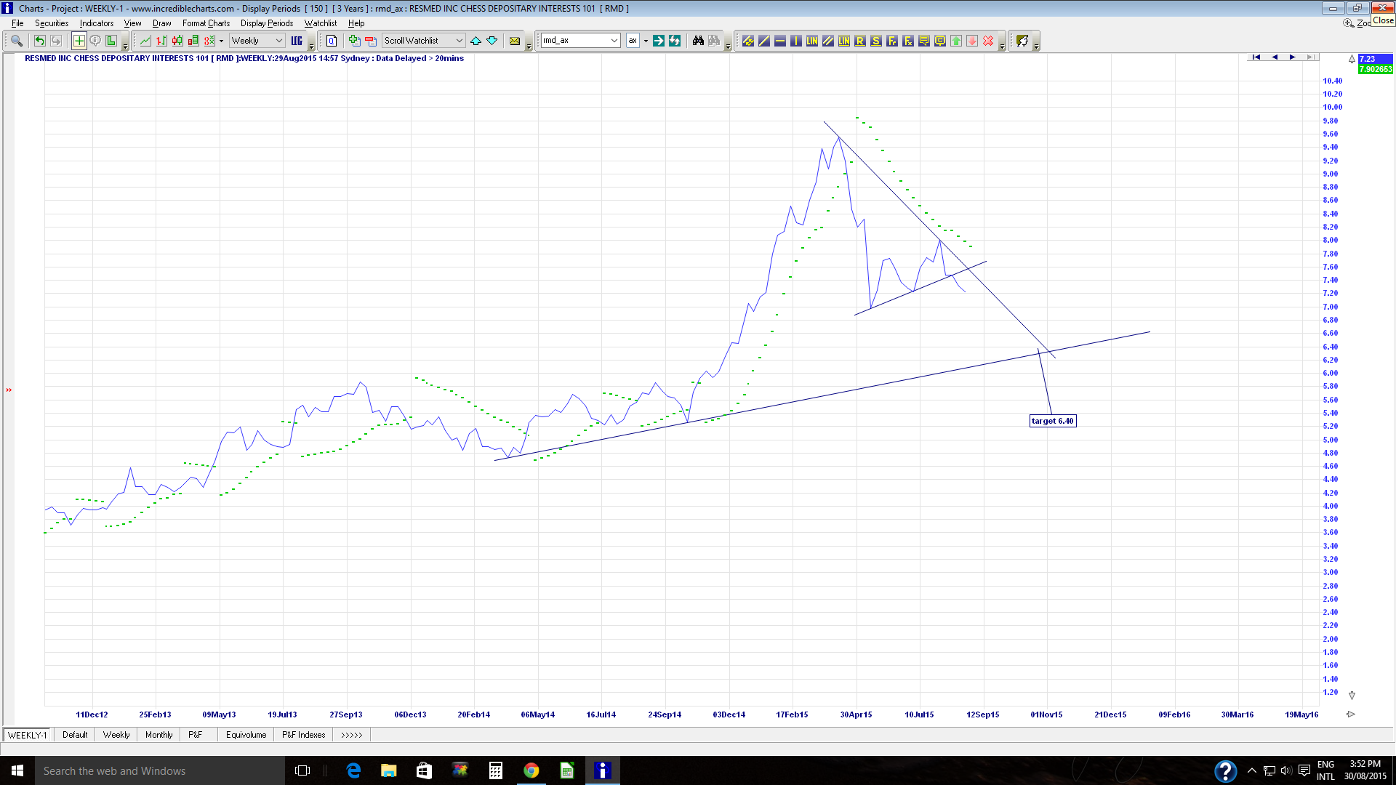
Task: Click the green go arrow icon
Action: coord(658,41)
